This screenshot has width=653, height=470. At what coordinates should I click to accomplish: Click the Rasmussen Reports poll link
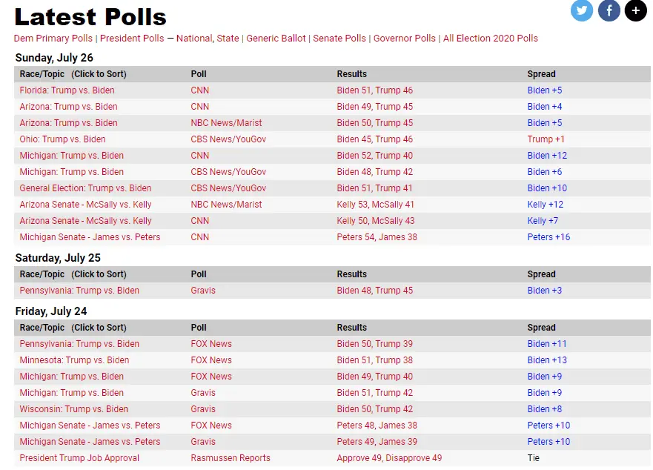click(x=231, y=458)
